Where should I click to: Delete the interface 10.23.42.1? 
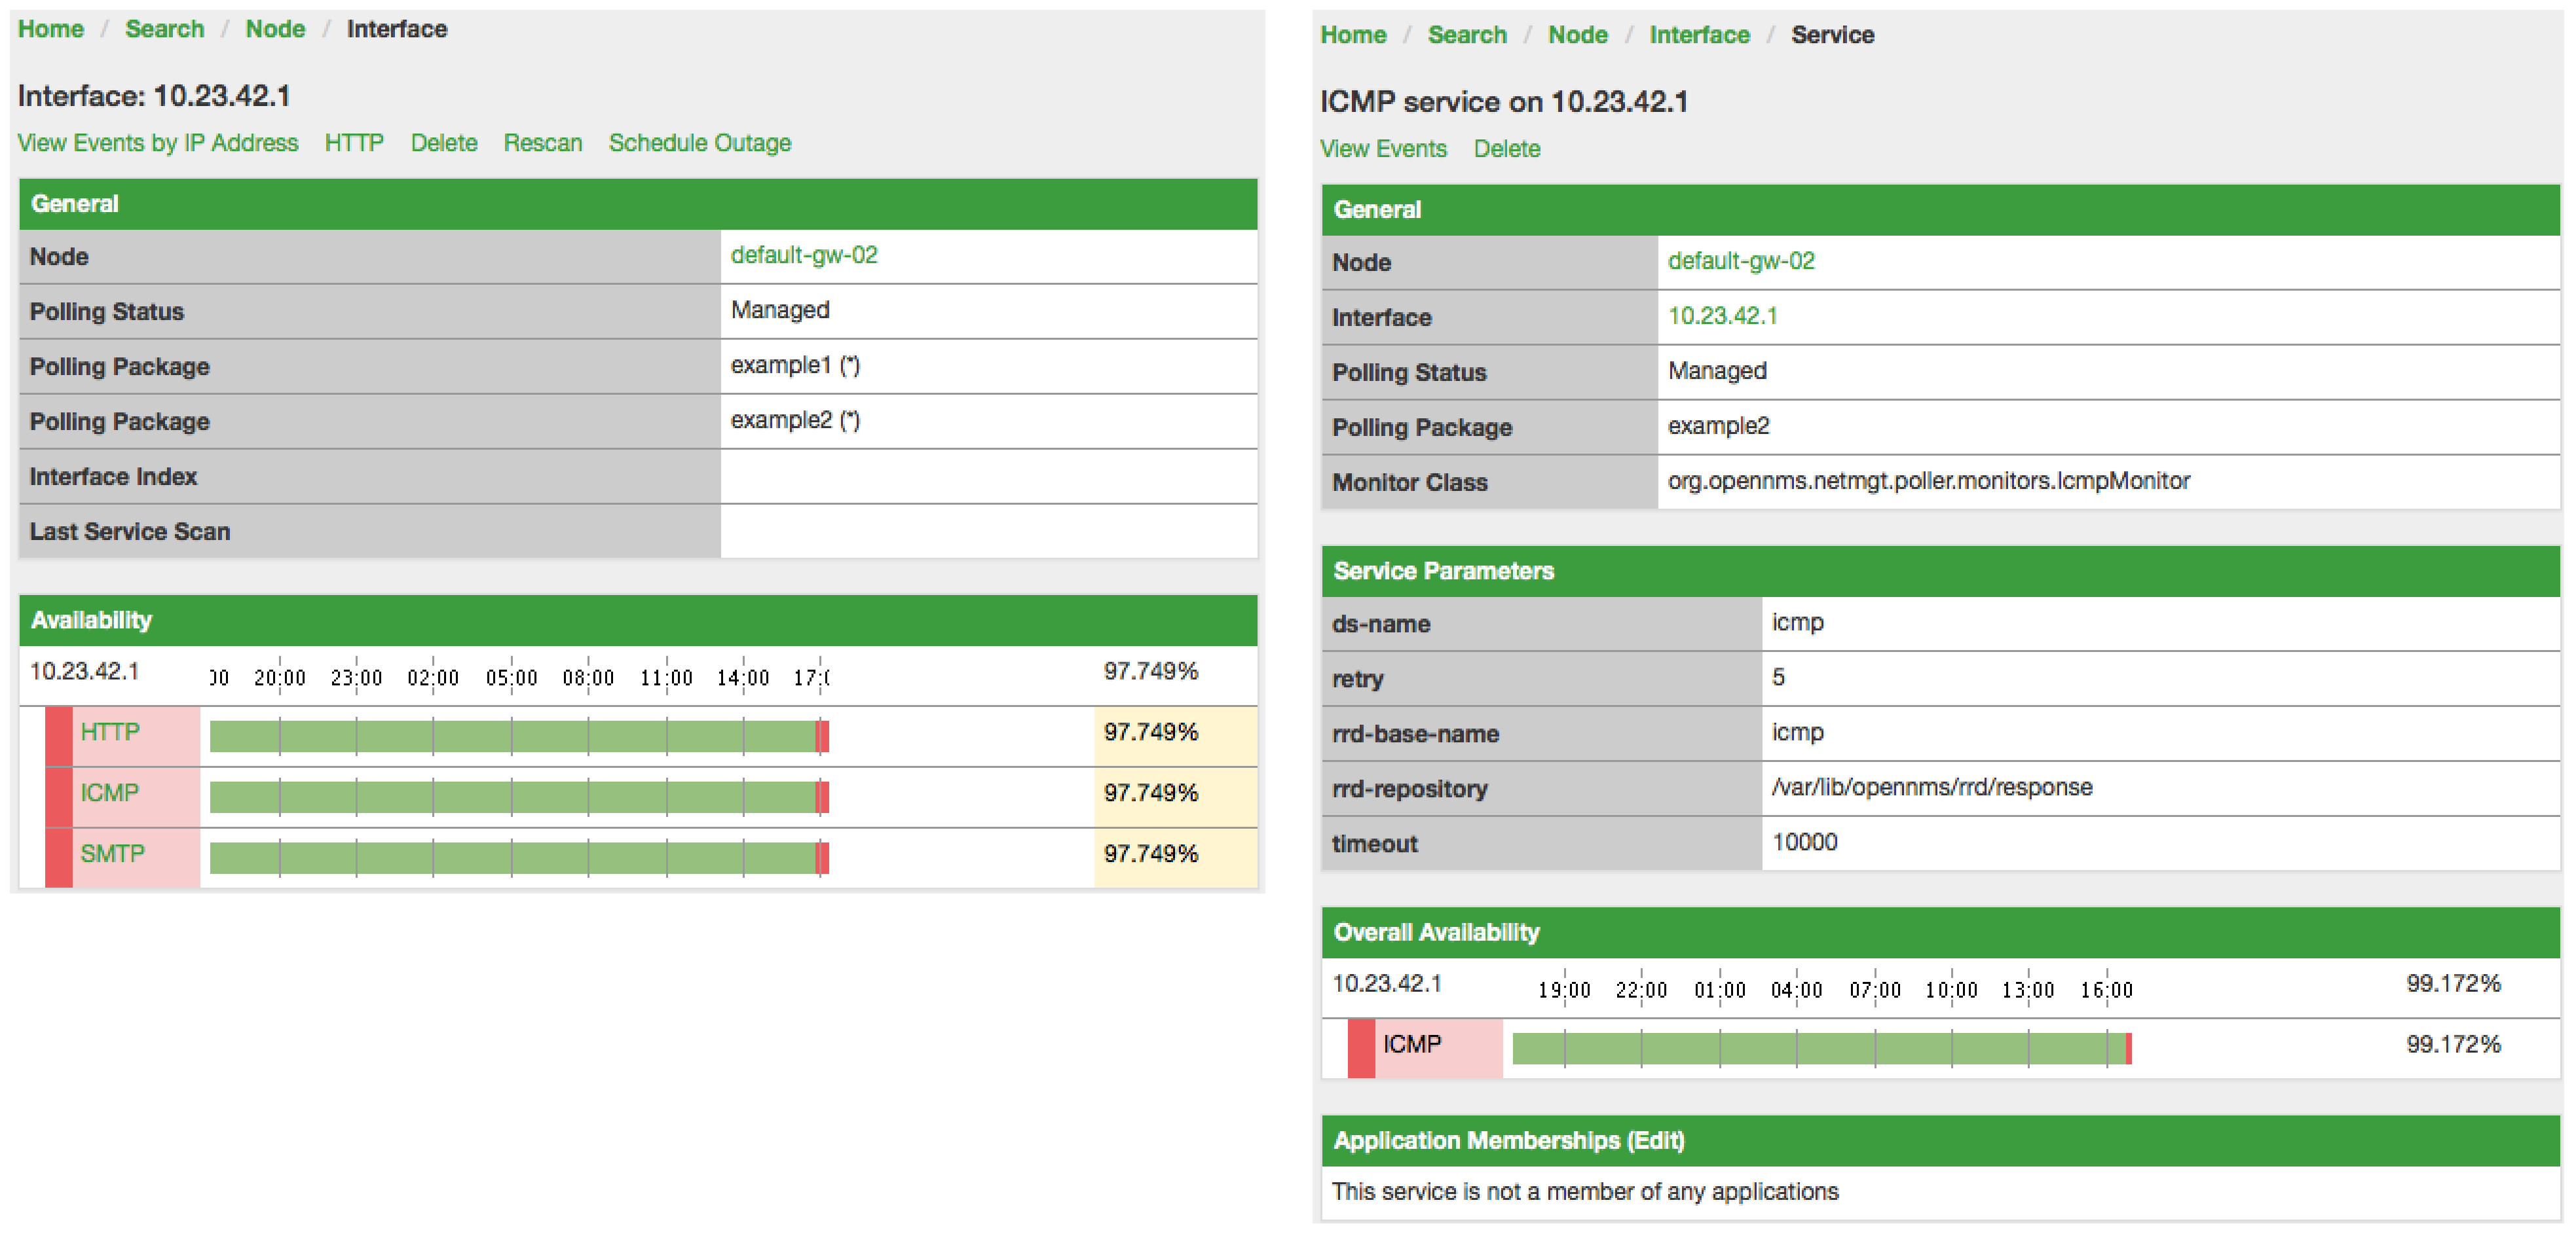[x=443, y=143]
